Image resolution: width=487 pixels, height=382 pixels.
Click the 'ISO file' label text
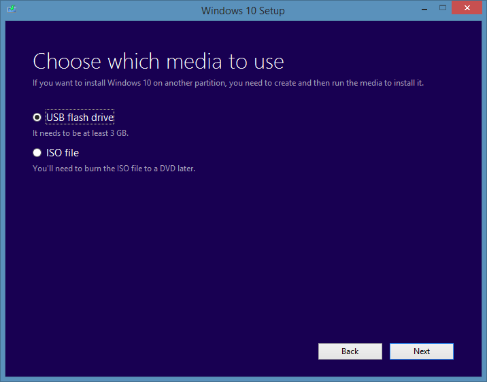click(63, 153)
